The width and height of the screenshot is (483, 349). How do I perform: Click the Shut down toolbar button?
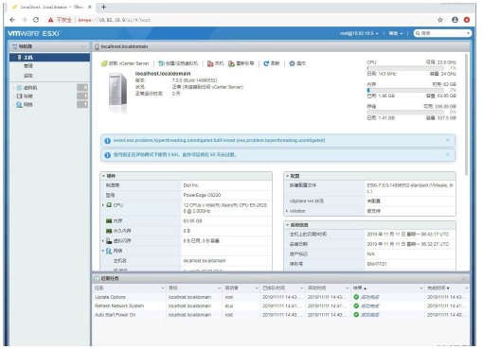tap(215, 63)
